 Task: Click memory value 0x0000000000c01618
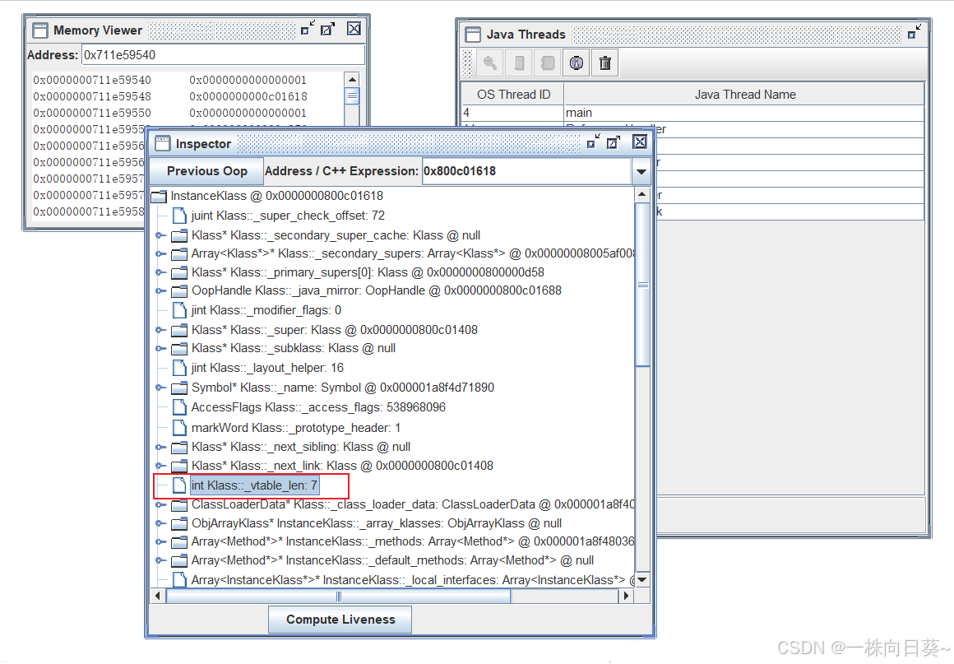tap(248, 96)
